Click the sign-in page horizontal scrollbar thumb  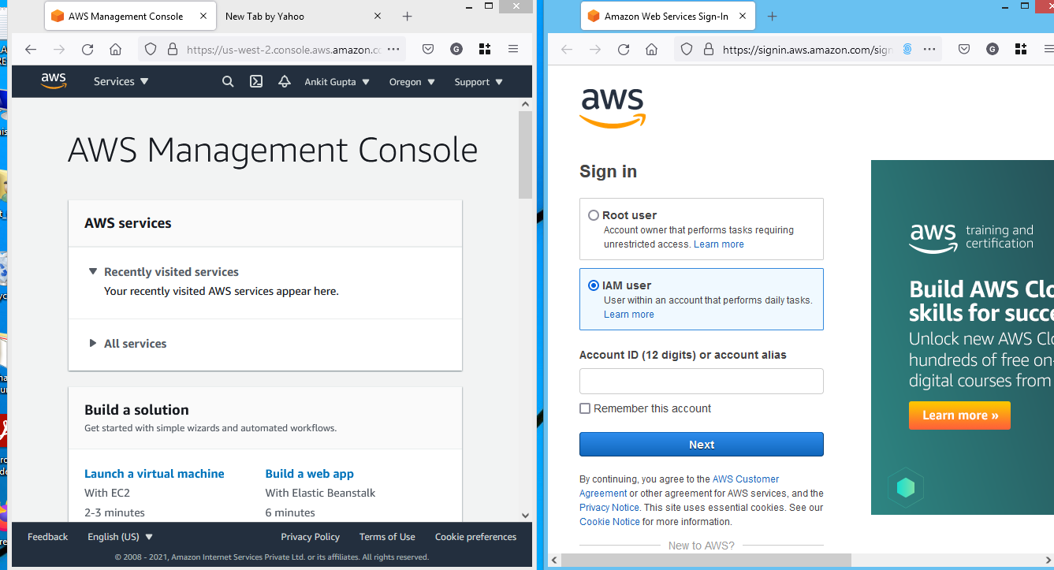coord(706,560)
